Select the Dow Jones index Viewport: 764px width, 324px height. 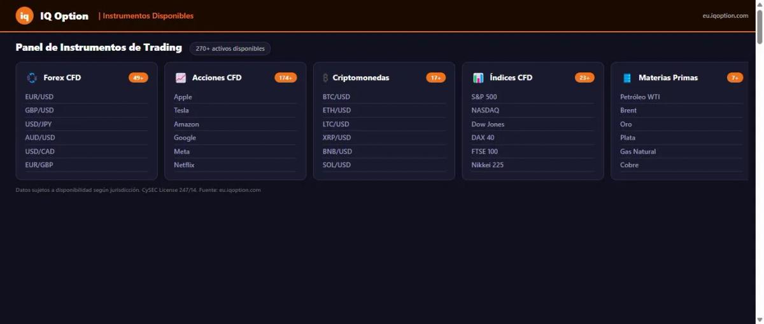pos(533,124)
